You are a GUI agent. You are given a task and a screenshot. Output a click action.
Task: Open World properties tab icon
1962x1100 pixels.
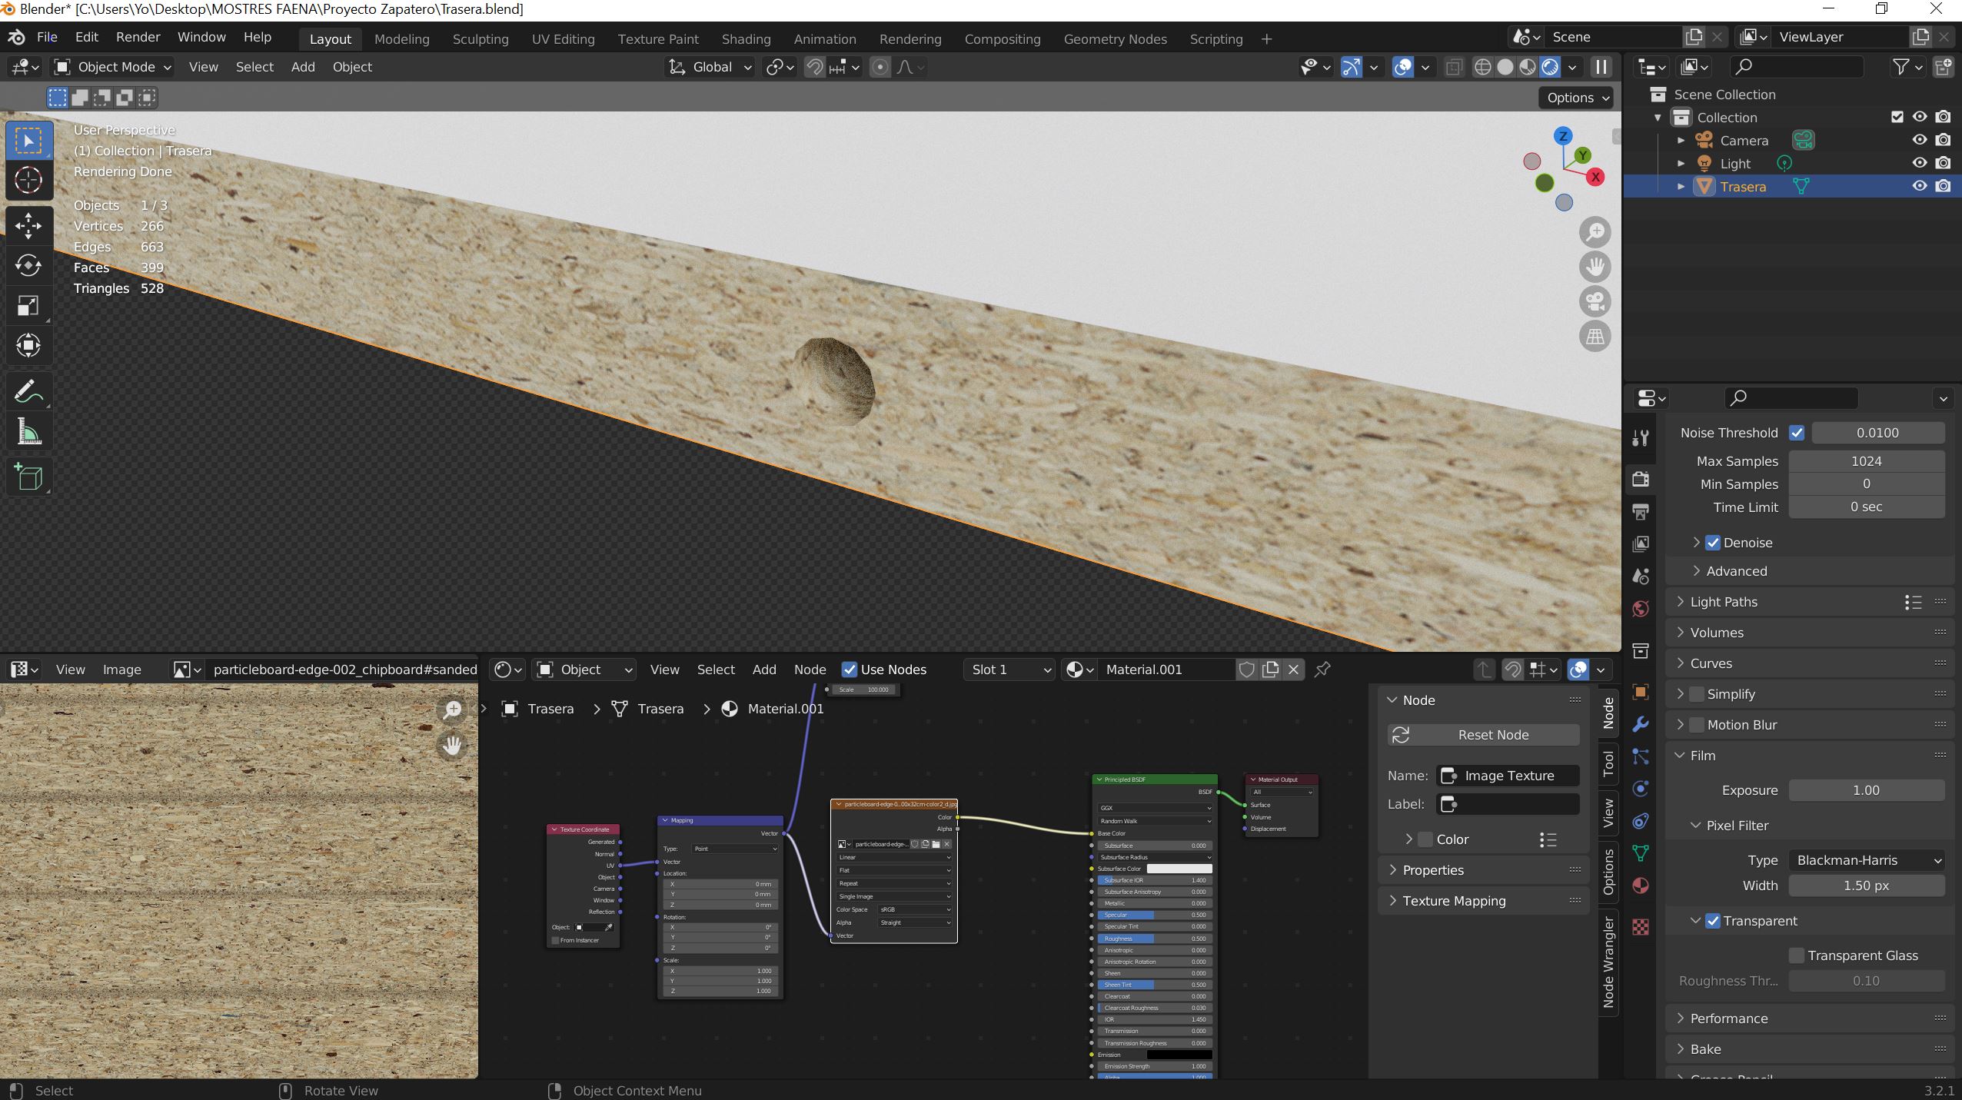point(1641,609)
